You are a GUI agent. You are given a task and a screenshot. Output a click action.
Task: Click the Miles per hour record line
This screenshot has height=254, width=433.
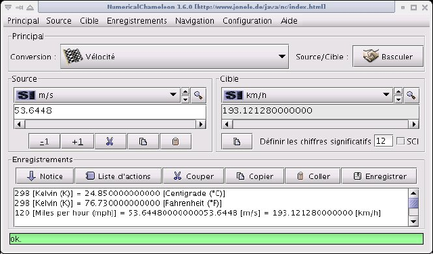point(198,213)
